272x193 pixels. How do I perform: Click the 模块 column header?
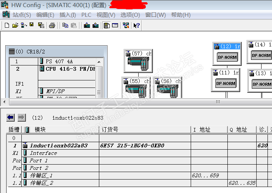(61, 129)
